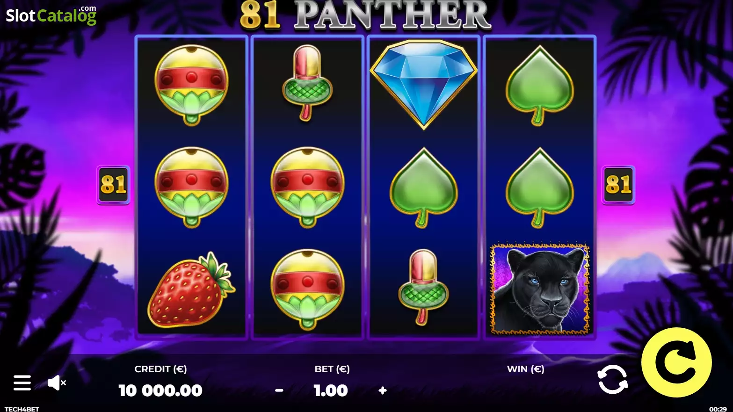733x412 pixels.
Task: Click the top spinning top on second reel
Action: click(307, 83)
